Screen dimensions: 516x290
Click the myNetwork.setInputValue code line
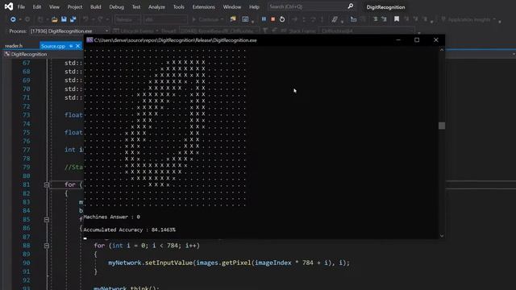click(x=229, y=263)
